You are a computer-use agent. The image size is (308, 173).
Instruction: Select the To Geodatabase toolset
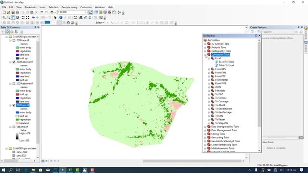[223, 109]
